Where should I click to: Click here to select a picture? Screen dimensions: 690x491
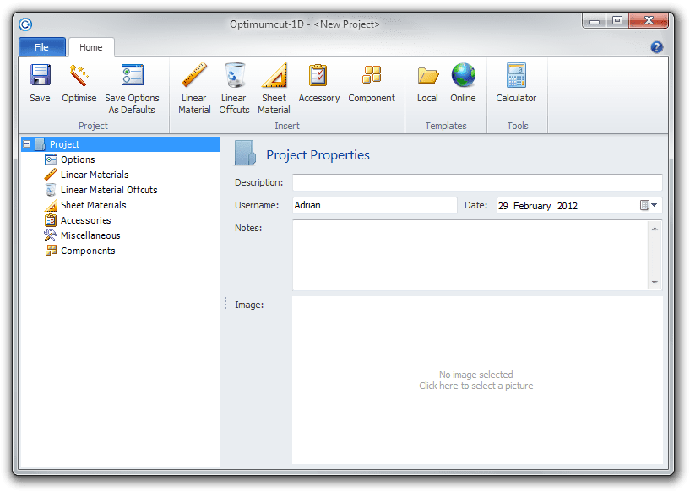pos(476,386)
